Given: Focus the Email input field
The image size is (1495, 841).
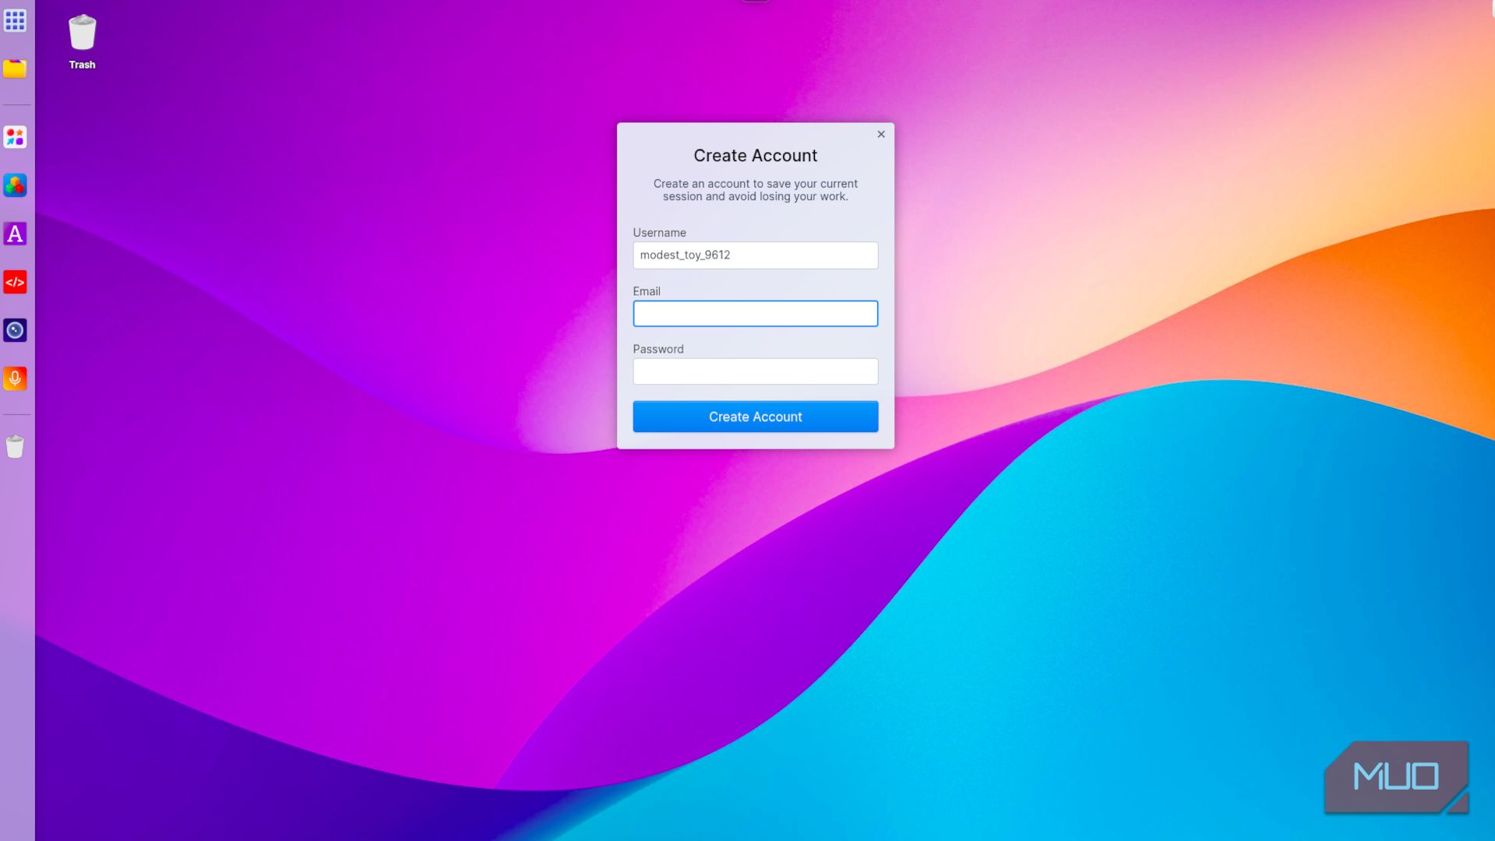Looking at the screenshot, I should 755,314.
